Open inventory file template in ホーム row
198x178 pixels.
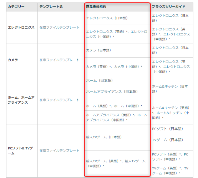pyautogui.click(x=60, y=100)
